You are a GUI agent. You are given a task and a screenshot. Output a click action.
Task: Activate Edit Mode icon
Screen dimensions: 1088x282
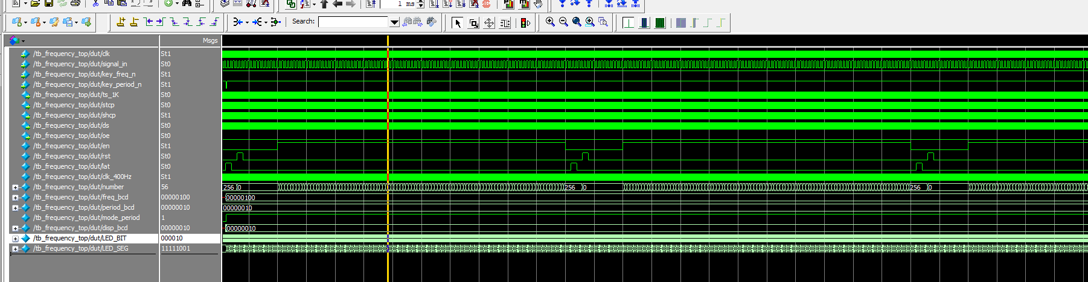click(x=505, y=23)
